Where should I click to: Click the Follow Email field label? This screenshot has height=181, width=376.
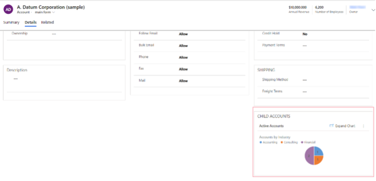[x=148, y=33]
